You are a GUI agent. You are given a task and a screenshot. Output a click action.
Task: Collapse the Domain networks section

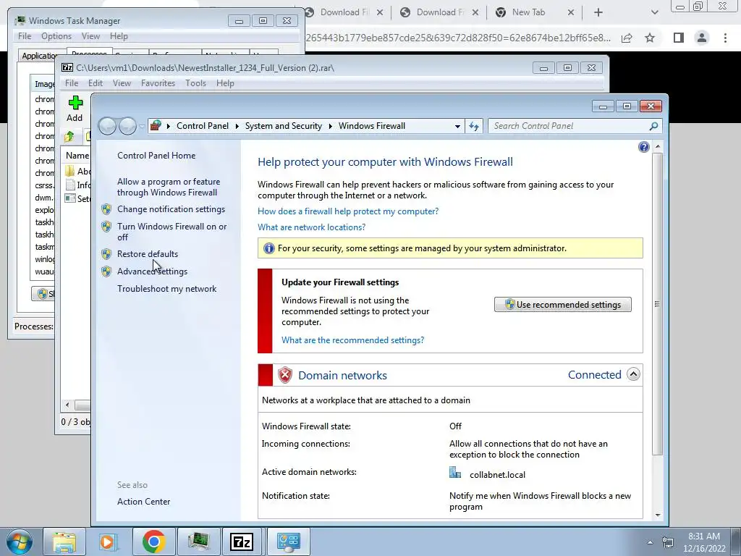click(633, 374)
